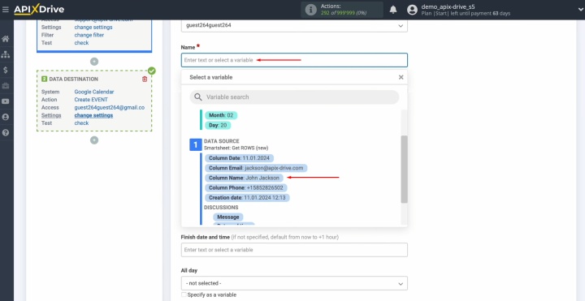Click the Data Destination Test check link
Viewport: 585px width, 301px height.
[x=81, y=123]
